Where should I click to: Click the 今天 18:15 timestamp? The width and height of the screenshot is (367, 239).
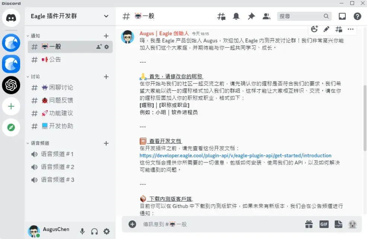[x=200, y=34]
